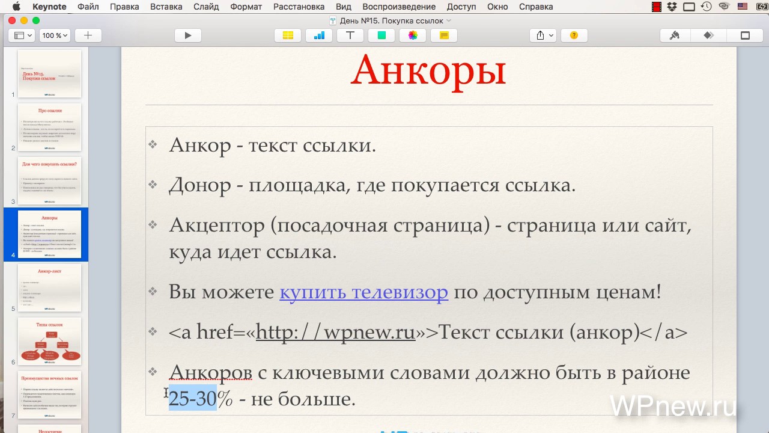This screenshot has height=433, width=769.
Task: Open the Расстановка menu
Action: click(299, 7)
